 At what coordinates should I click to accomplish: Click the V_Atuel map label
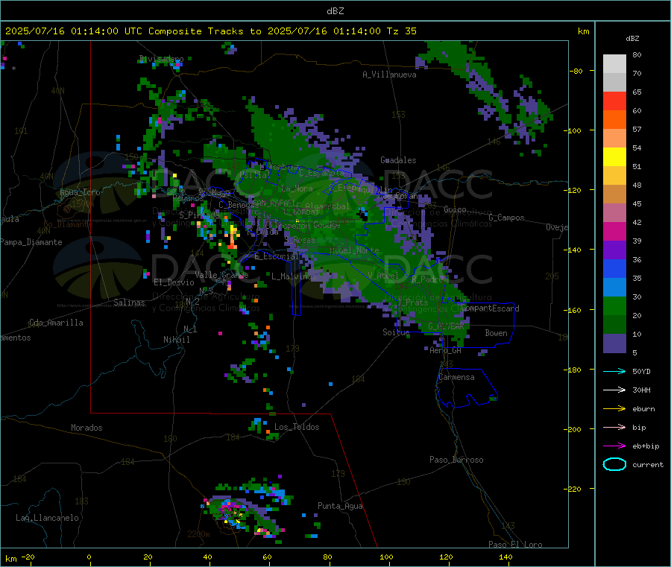[383, 276]
